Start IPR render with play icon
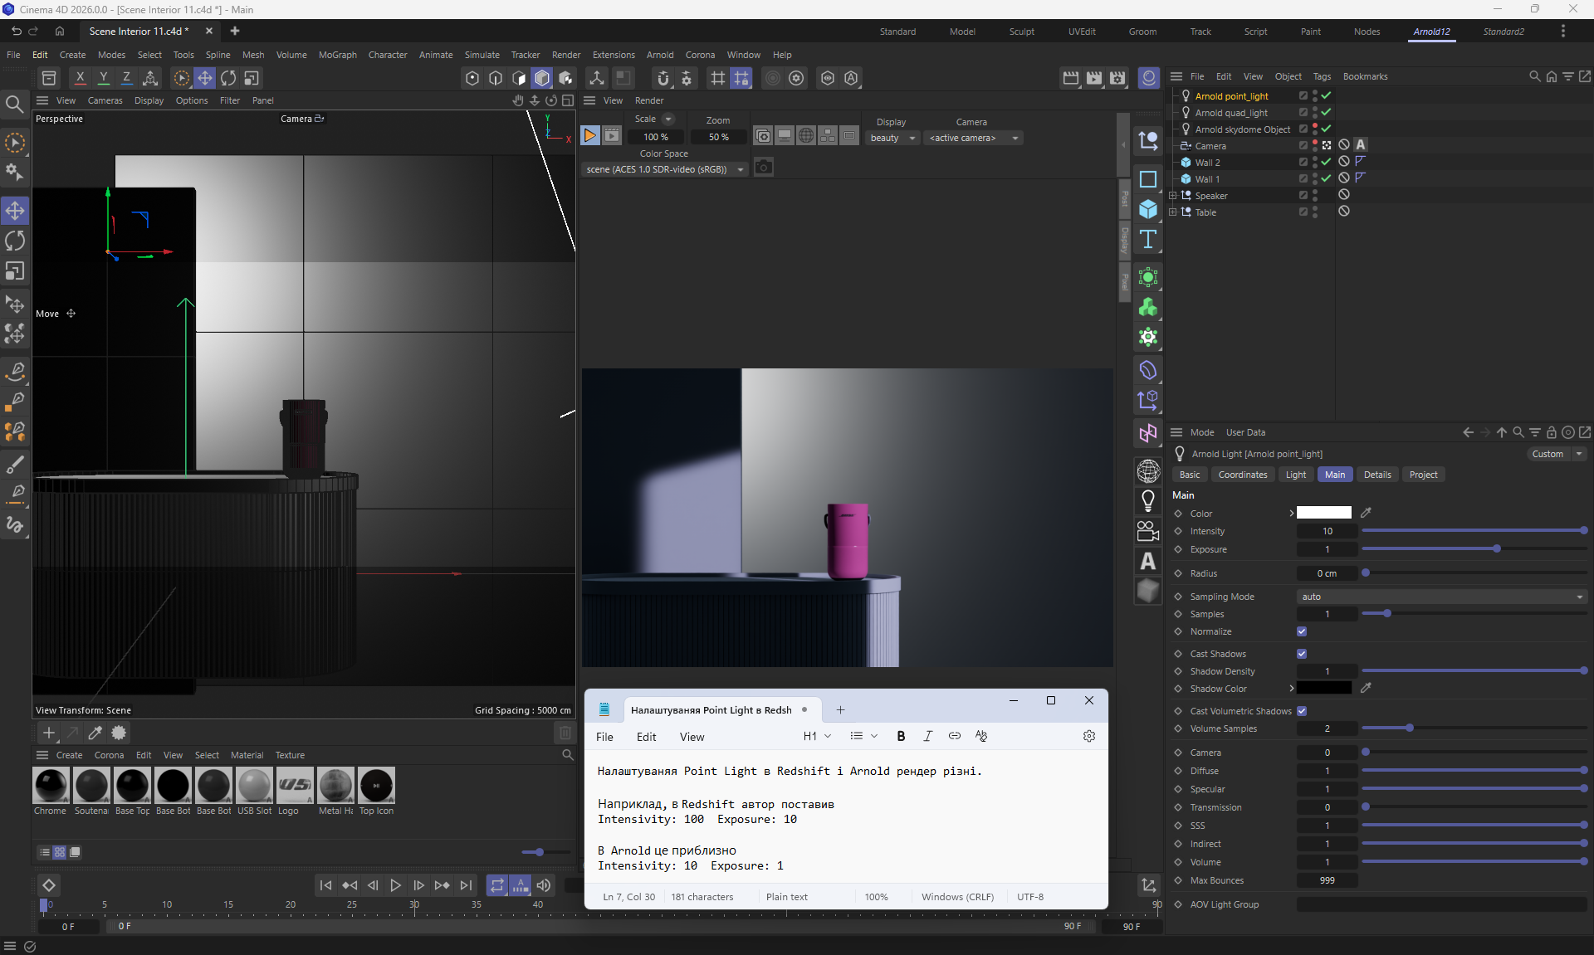The height and width of the screenshot is (955, 1594). tap(589, 136)
